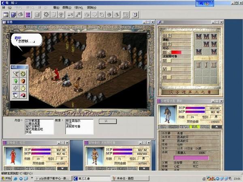Click the blue cube toolbar icon
243x182 pixels.
[13, 15]
